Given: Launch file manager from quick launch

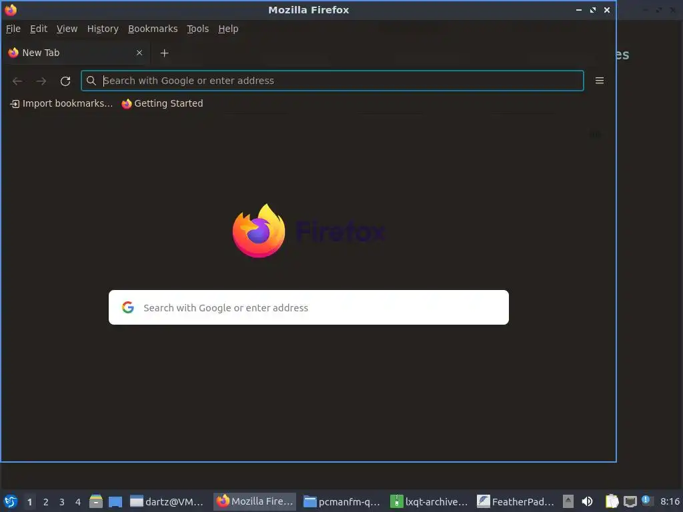Looking at the screenshot, I should [x=96, y=501].
